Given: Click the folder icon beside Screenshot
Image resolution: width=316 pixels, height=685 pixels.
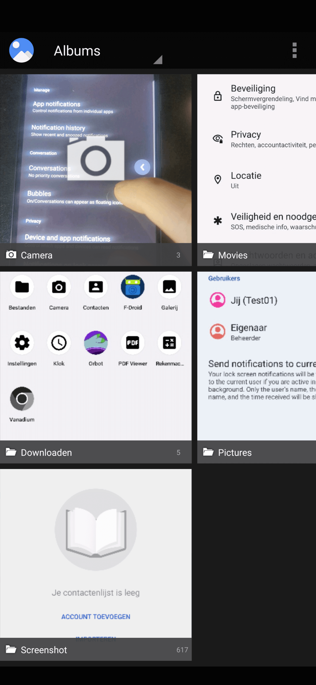Looking at the screenshot, I should (11, 649).
